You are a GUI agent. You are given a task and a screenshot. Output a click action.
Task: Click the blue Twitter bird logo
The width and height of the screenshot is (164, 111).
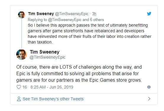coord(149,14)
